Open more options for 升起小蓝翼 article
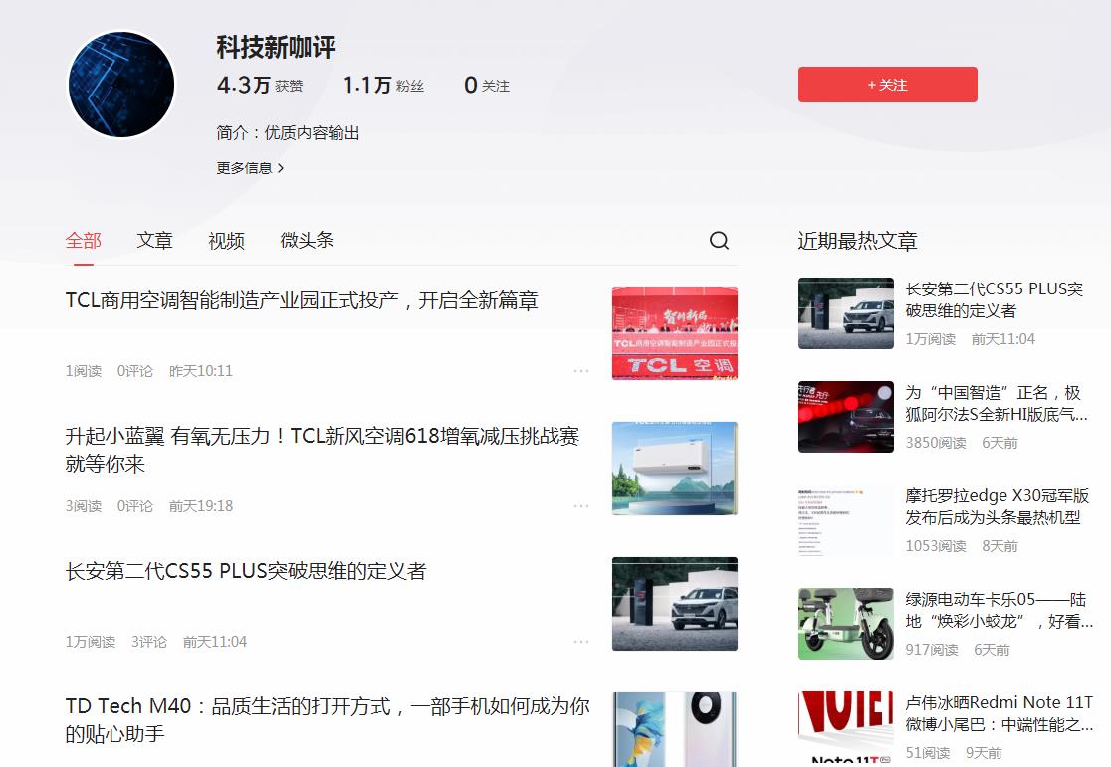 click(x=581, y=506)
